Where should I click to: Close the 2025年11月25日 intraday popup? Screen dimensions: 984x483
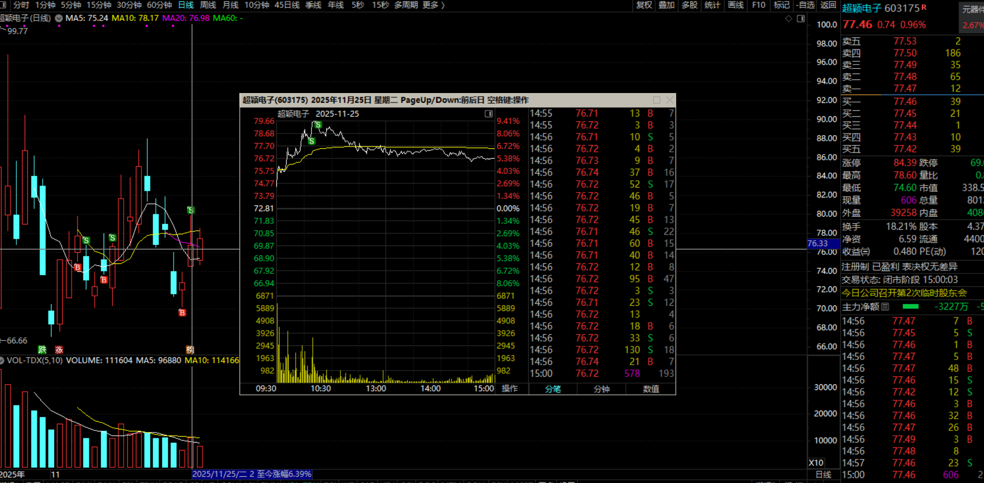coord(670,100)
